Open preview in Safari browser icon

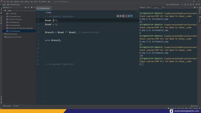(x=123, y=16)
